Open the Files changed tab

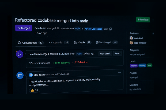click(107, 42)
